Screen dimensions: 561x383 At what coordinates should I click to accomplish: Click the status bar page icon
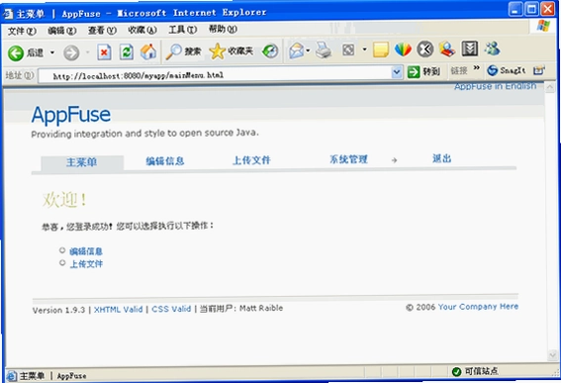(11, 376)
